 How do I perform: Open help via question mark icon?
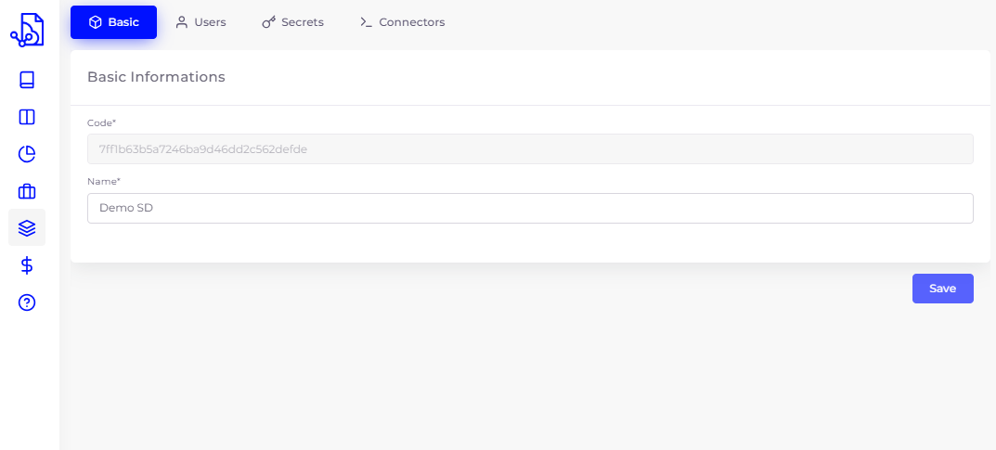coord(27,302)
